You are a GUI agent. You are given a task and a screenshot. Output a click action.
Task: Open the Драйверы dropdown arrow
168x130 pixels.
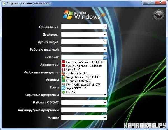coord(105,34)
